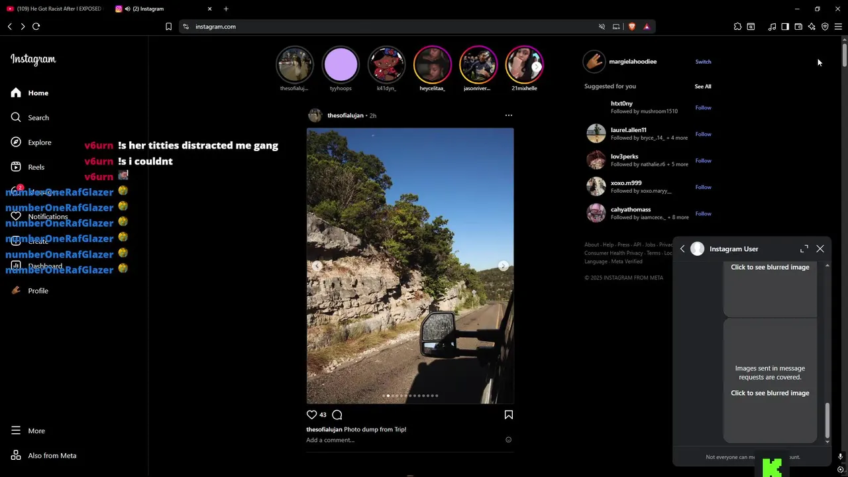Save thesofialujan post with bookmark icon
The height and width of the screenshot is (477, 848).
pyautogui.click(x=509, y=415)
